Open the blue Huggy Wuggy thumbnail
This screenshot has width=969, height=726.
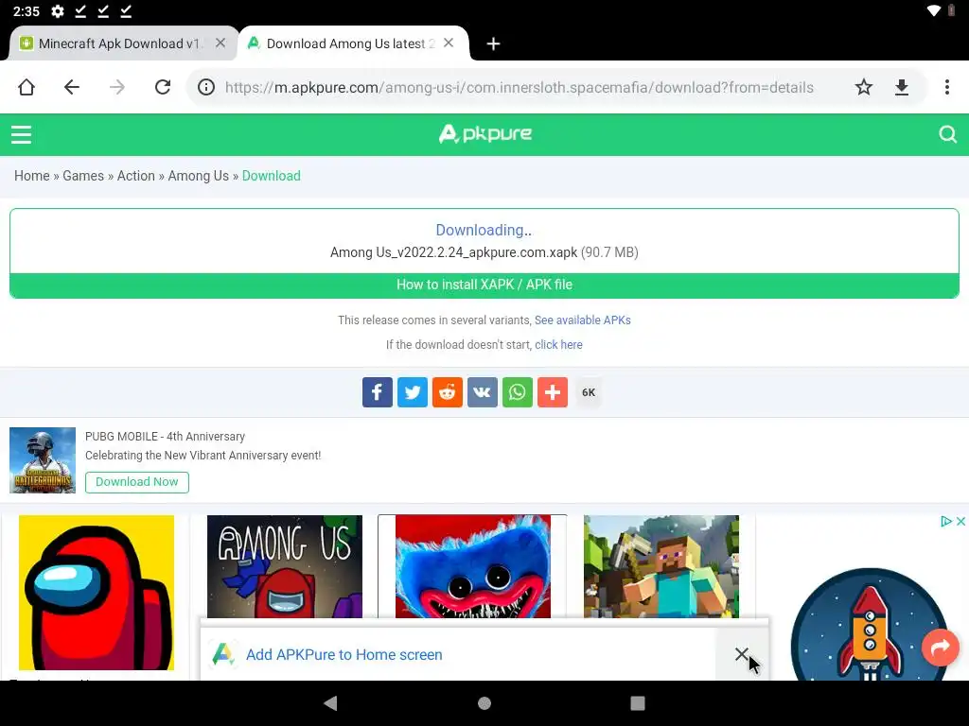point(473,566)
